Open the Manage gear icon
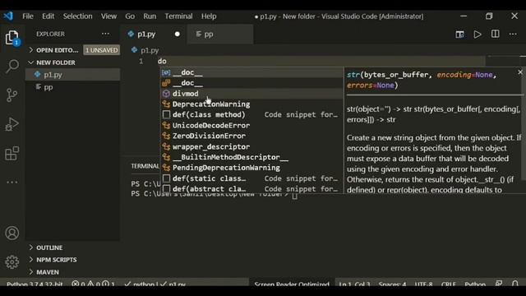 coord(12,261)
